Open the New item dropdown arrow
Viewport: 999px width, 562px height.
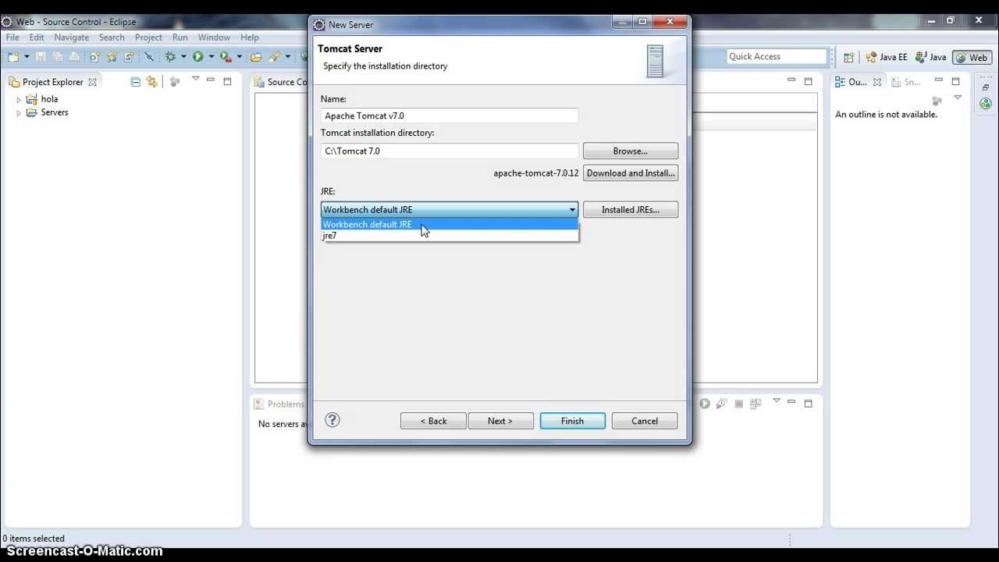tap(27, 57)
